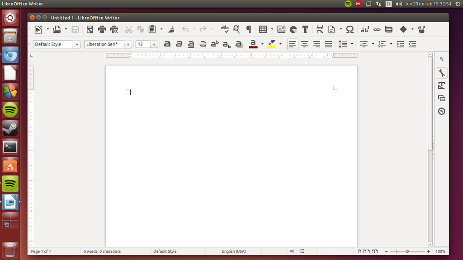Open sidebar Properties wrench tab

[442, 73]
